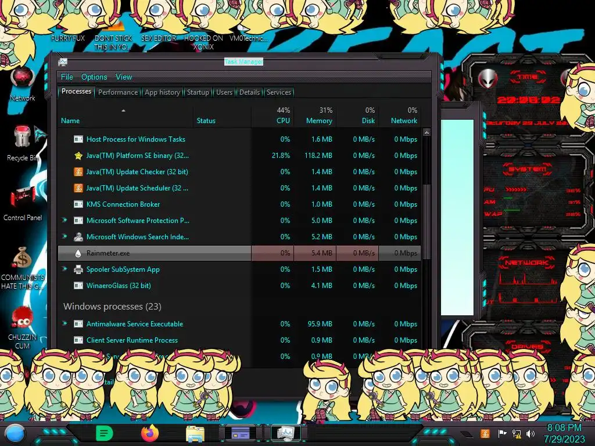Click the KMS Connection Broker icon
The width and height of the screenshot is (595, 446).
tap(78, 204)
